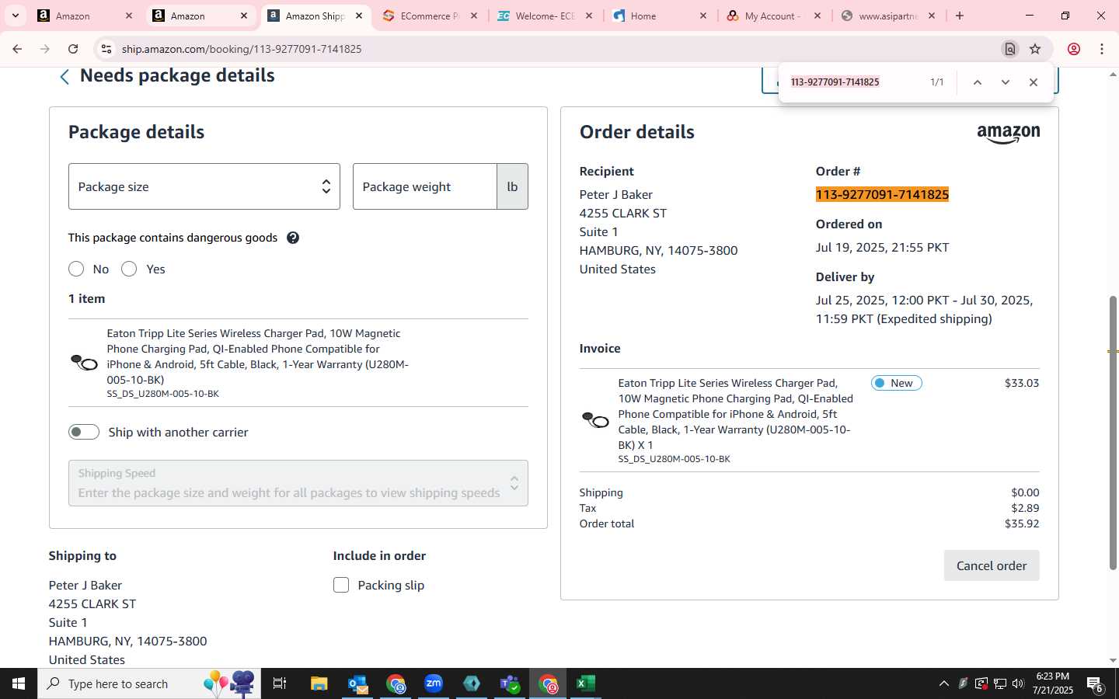
Task: Click the recipient name Peter J Baker in Order details
Action: coord(615,194)
